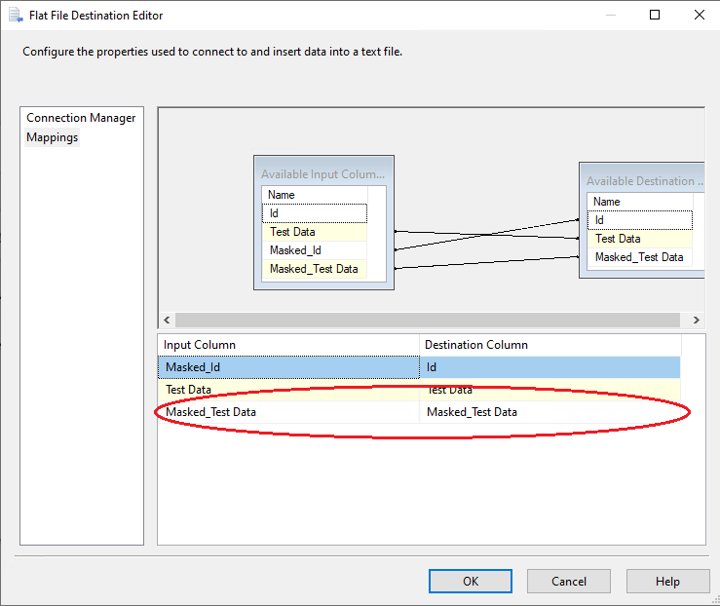Open the Masked_Id input column cell

(288, 367)
